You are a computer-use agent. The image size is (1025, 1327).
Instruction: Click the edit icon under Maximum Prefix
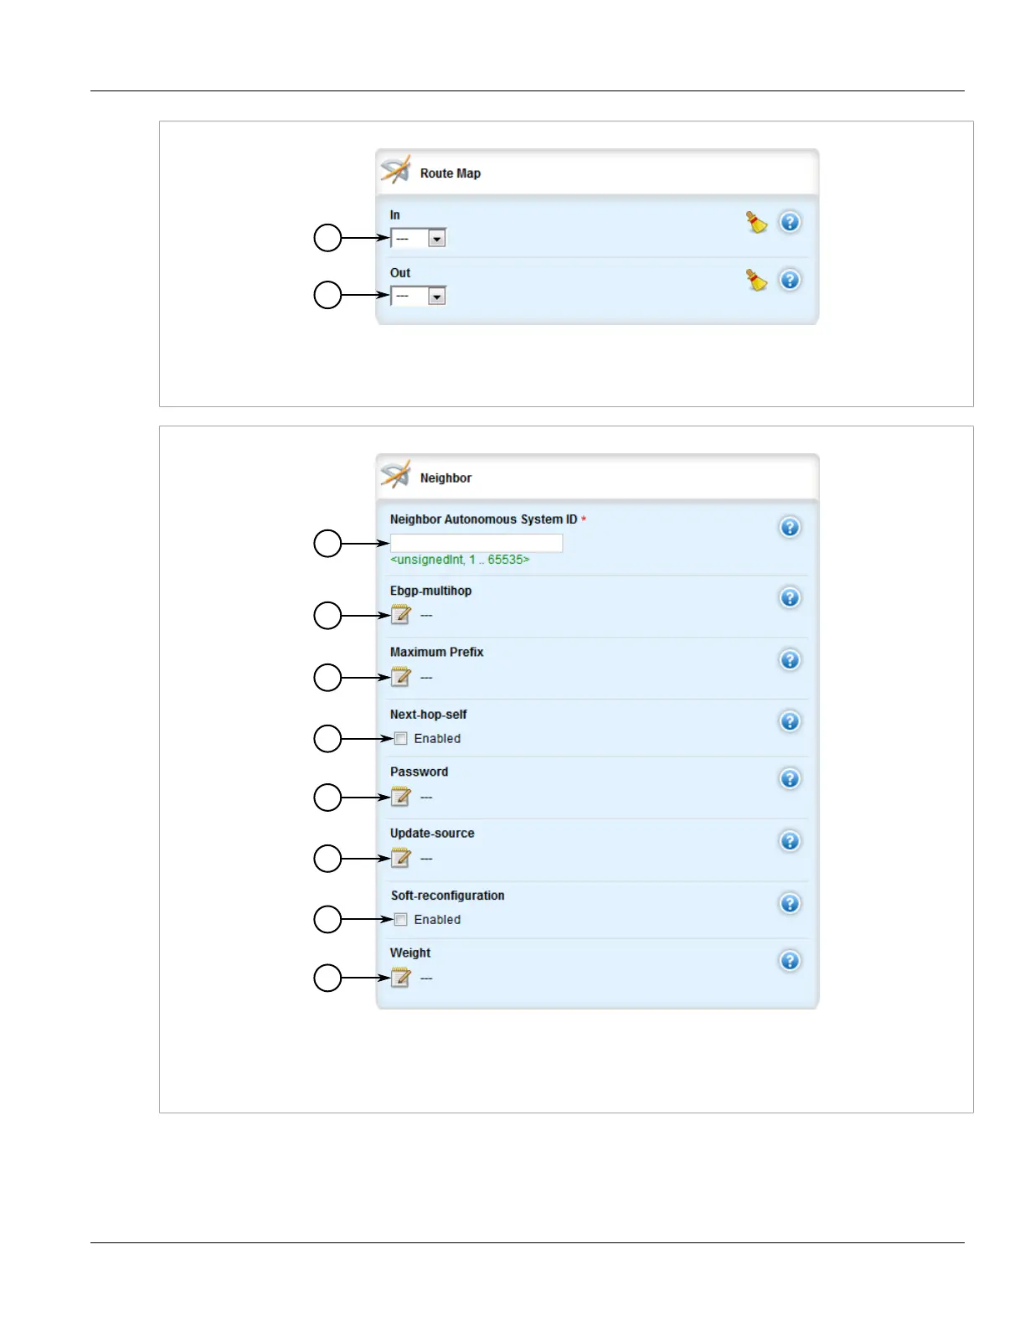click(401, 677)
